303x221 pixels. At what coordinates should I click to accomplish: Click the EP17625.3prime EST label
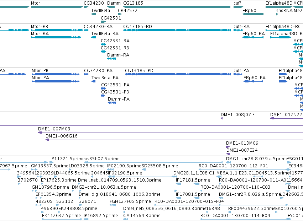[x=58, y=180]
